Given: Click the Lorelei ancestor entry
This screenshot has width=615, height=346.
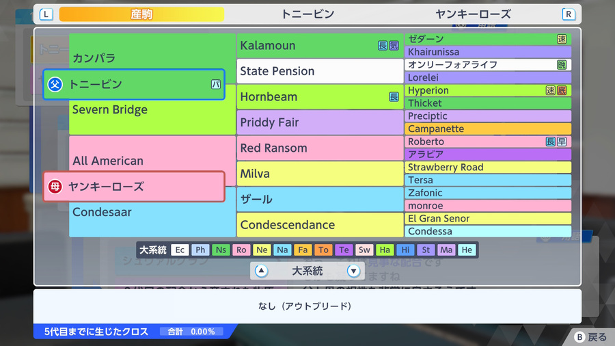Looking at the screenshot, I should pos(488,77).
